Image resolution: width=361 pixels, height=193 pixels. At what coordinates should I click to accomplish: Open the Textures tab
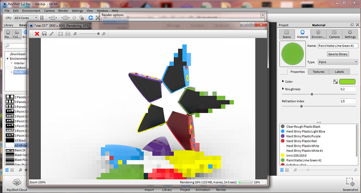pos(318,72)
